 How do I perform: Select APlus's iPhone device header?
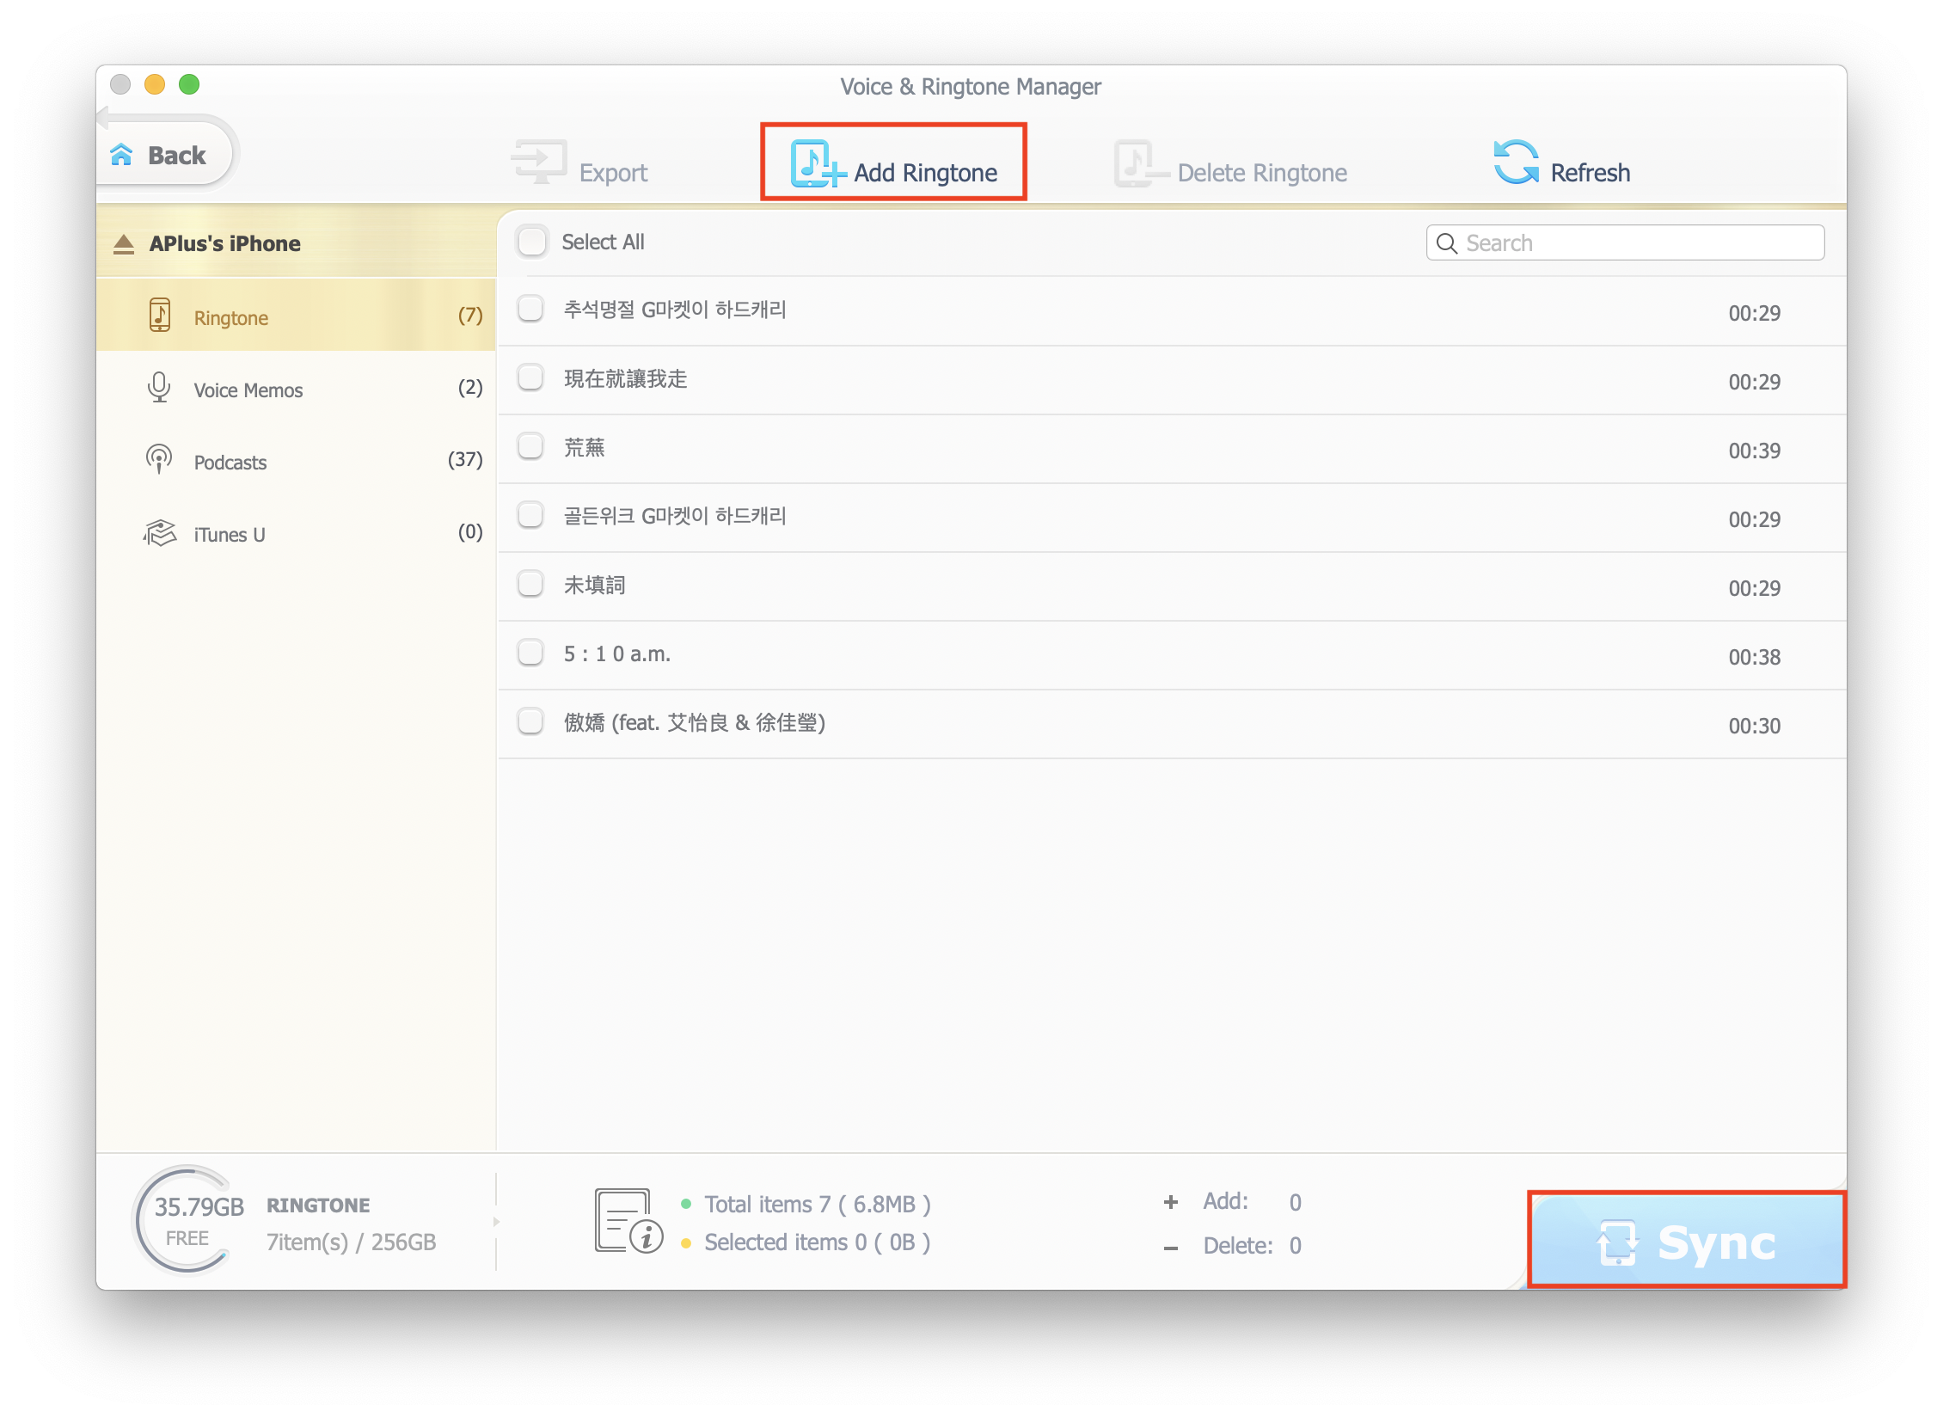[296, 243]
